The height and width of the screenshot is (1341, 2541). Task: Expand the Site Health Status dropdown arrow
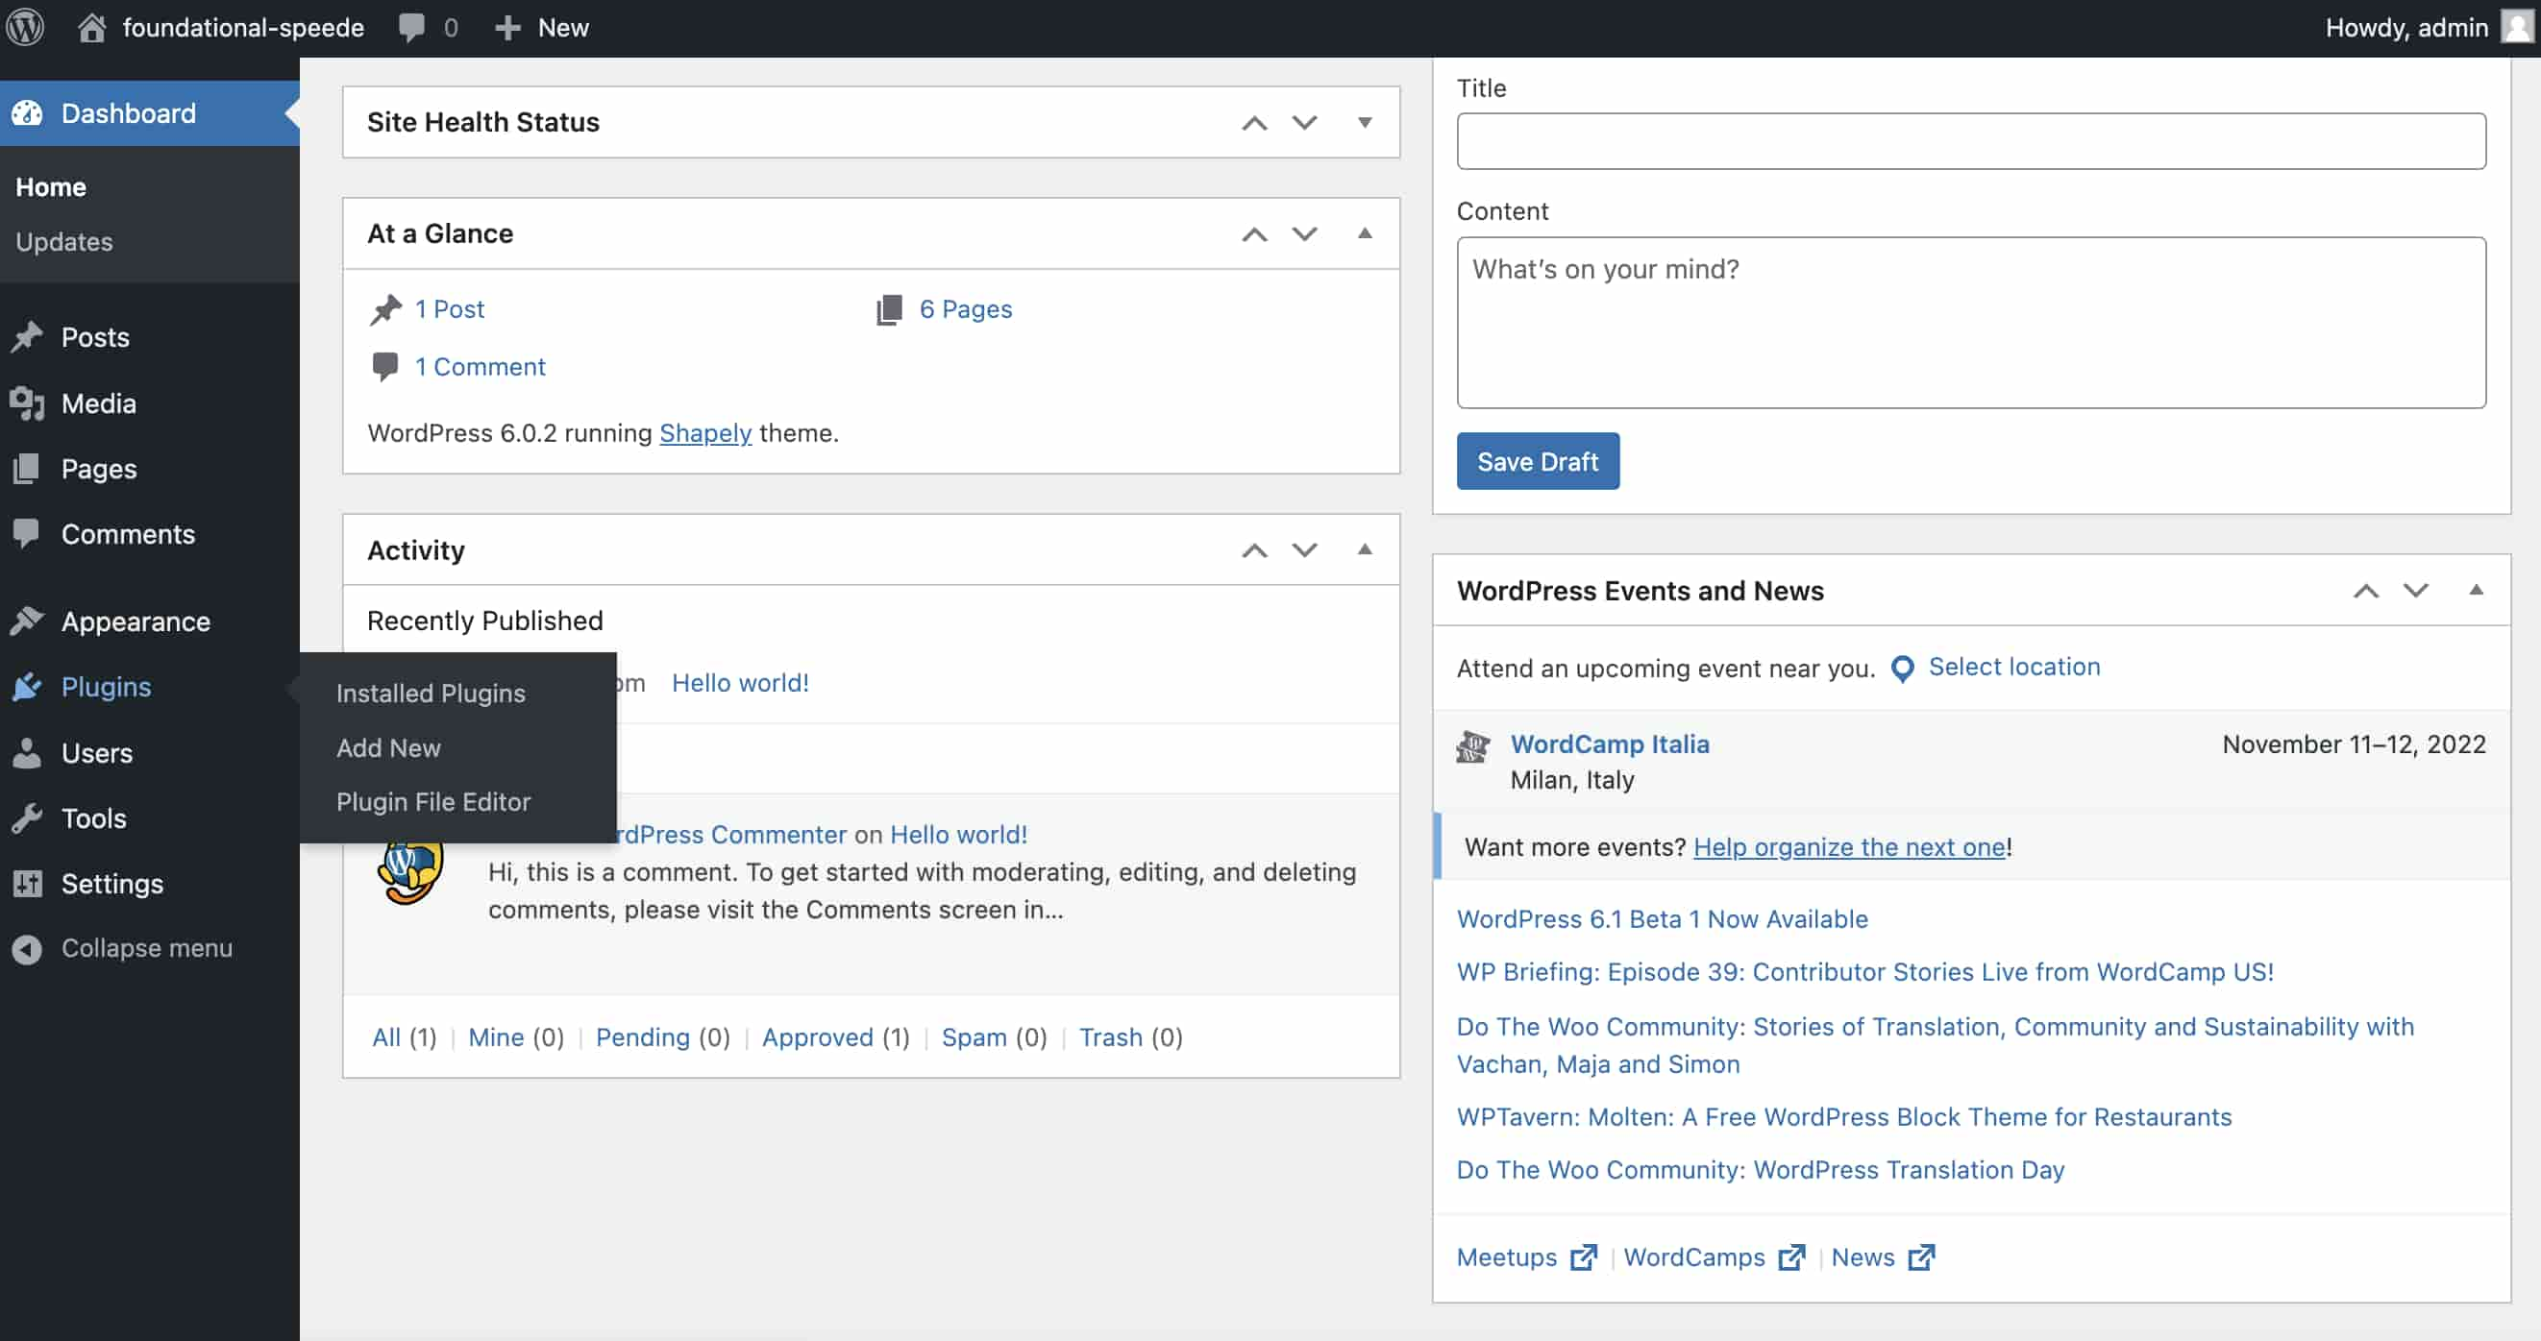pyautogui.click(x=1365, y=121)
